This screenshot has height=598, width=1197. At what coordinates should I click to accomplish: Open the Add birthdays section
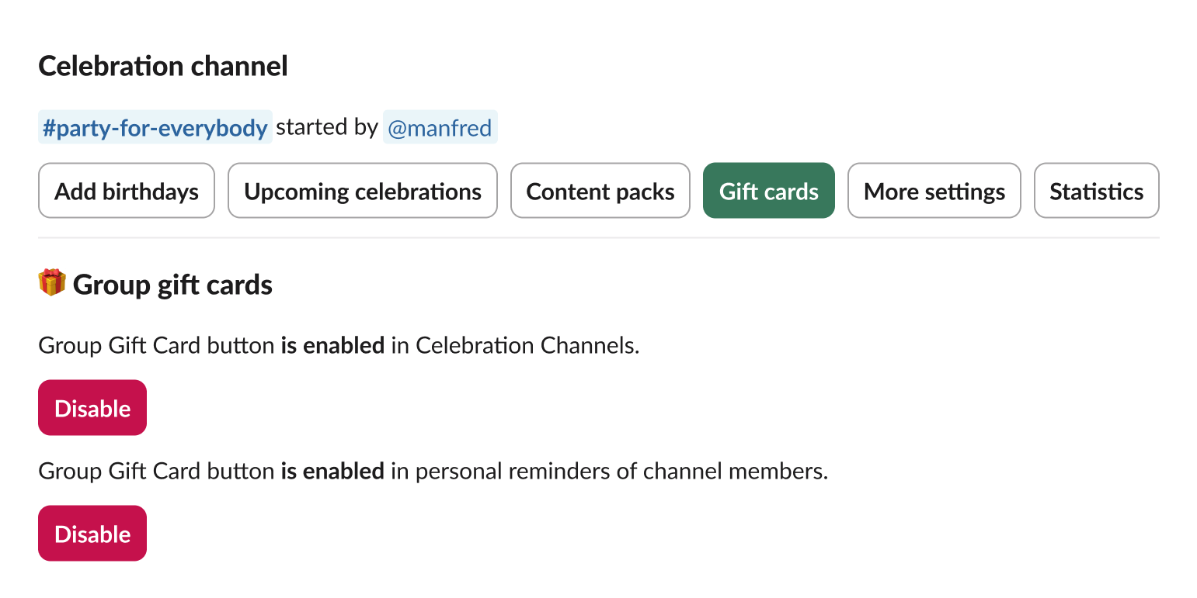[x=126, y=190]
